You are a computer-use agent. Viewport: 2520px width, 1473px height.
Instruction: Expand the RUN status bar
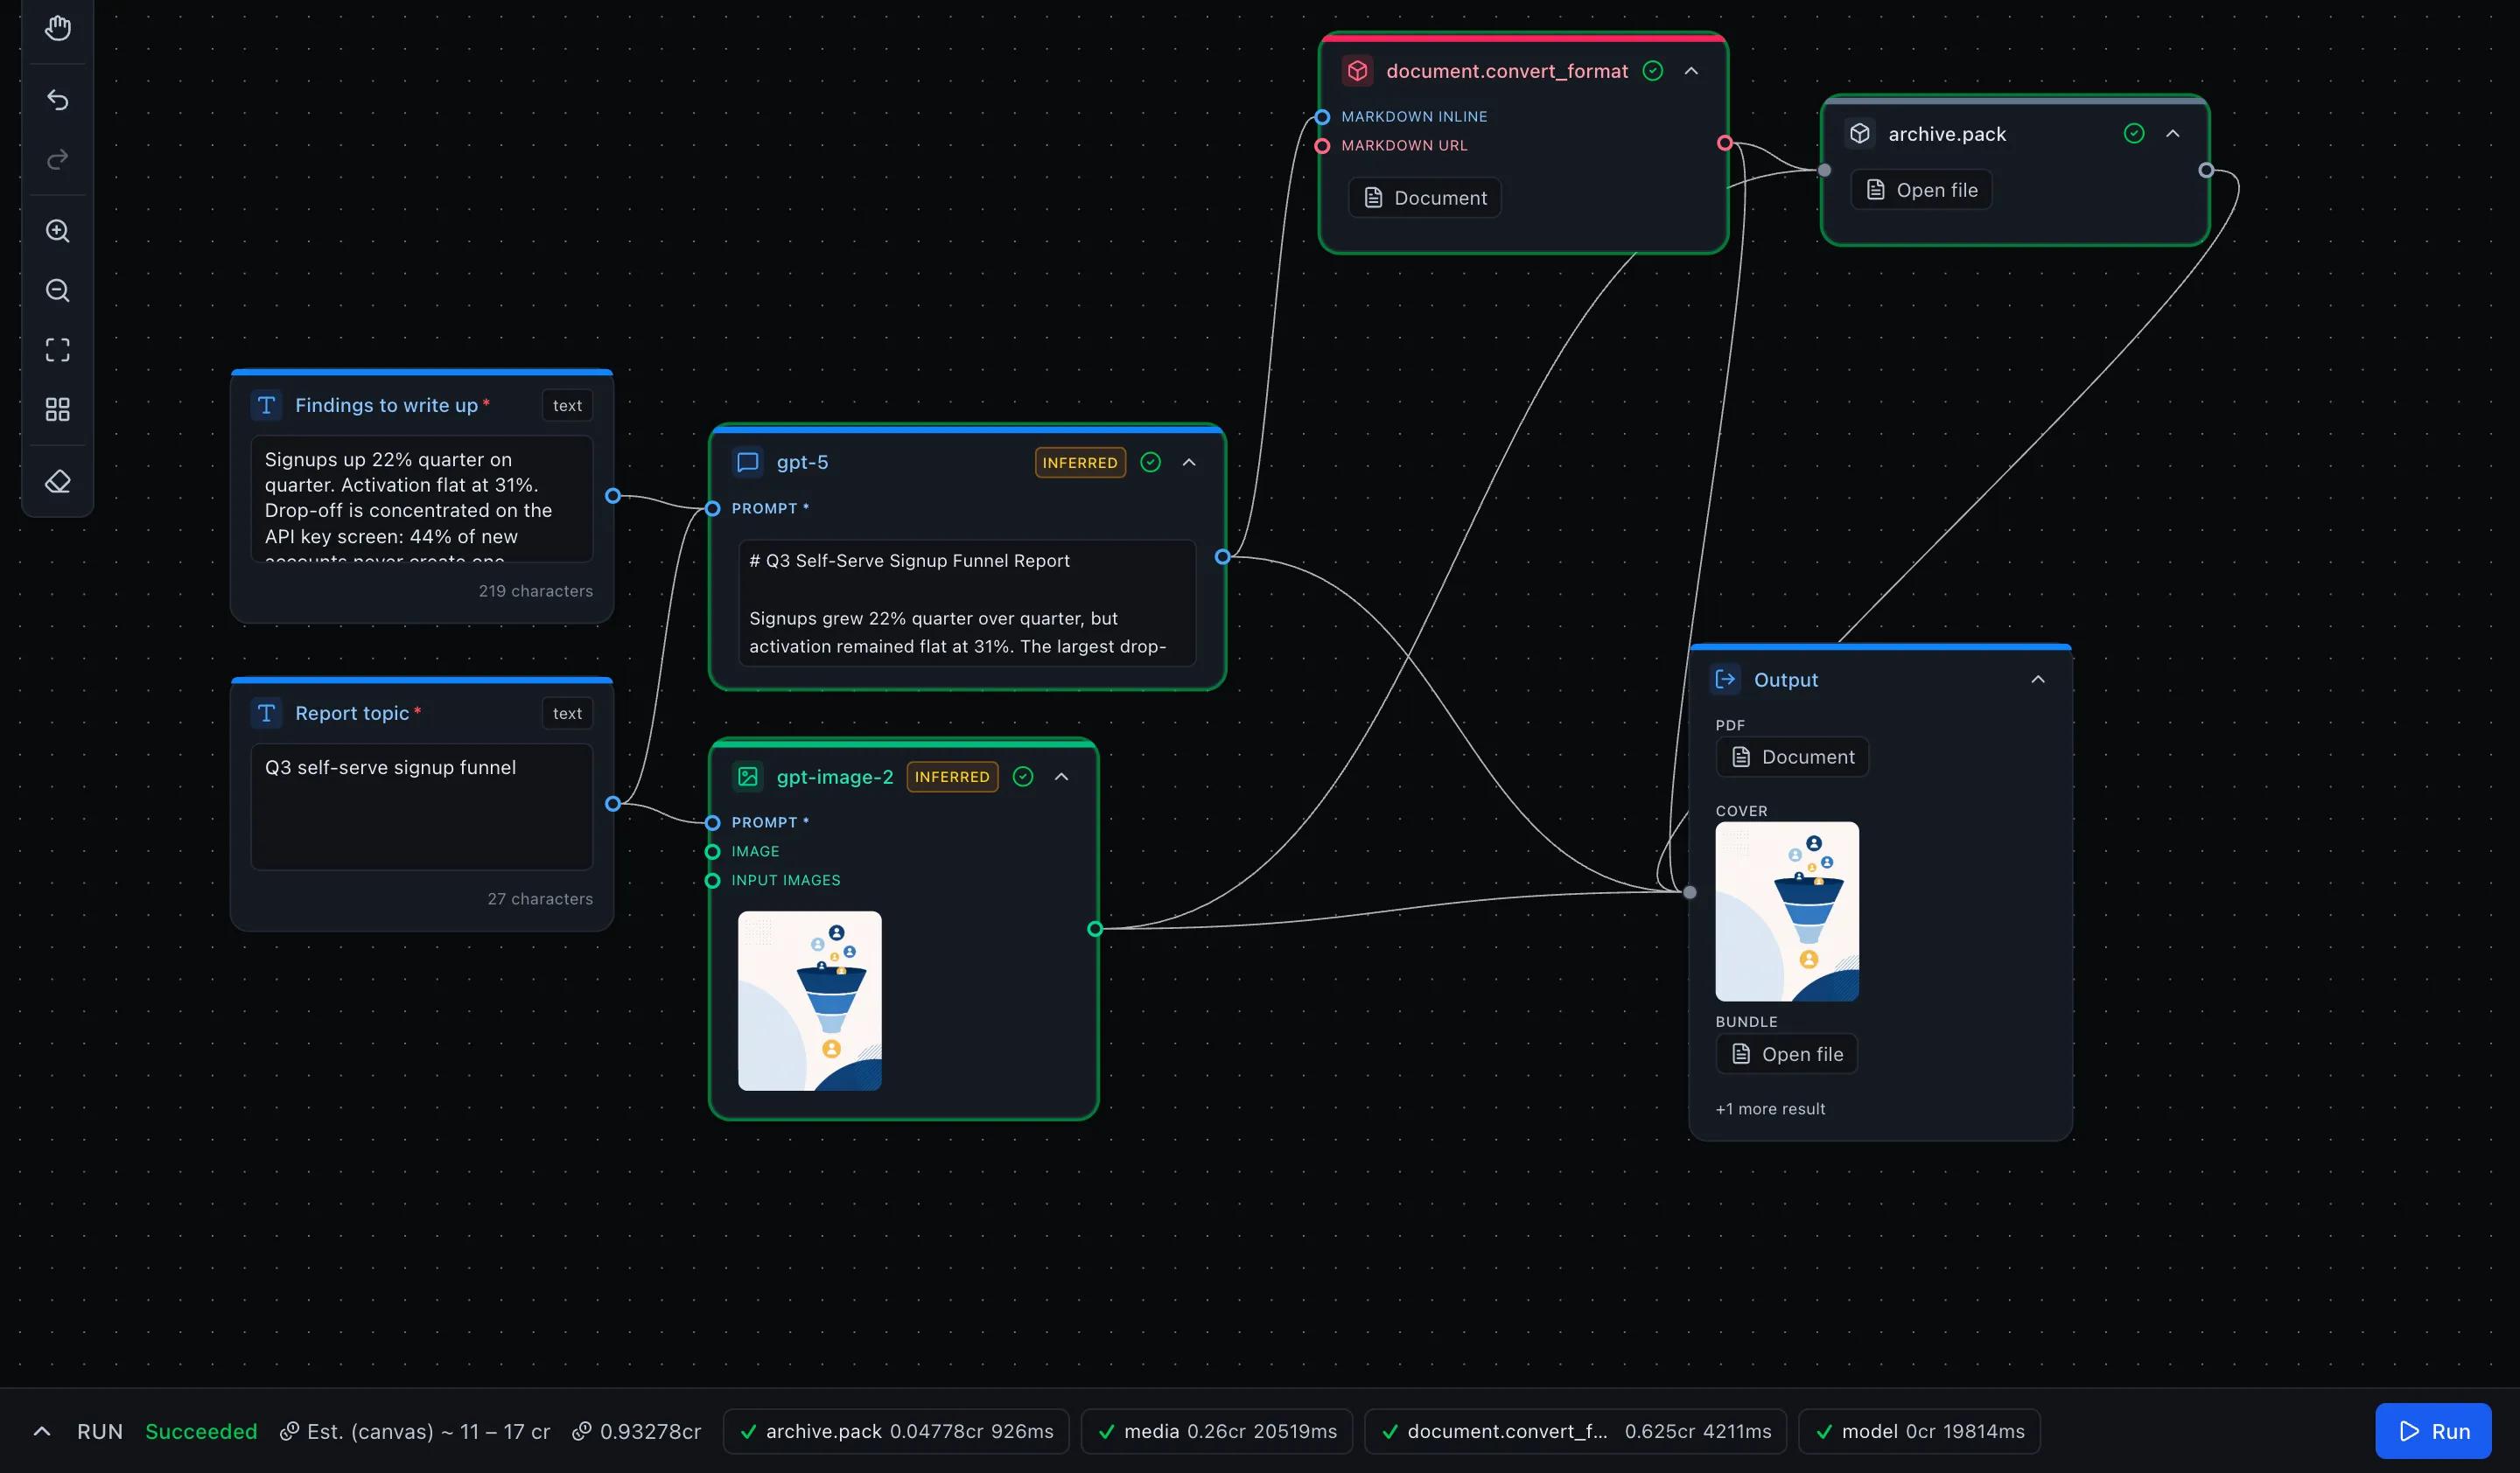click(42, 1431)
